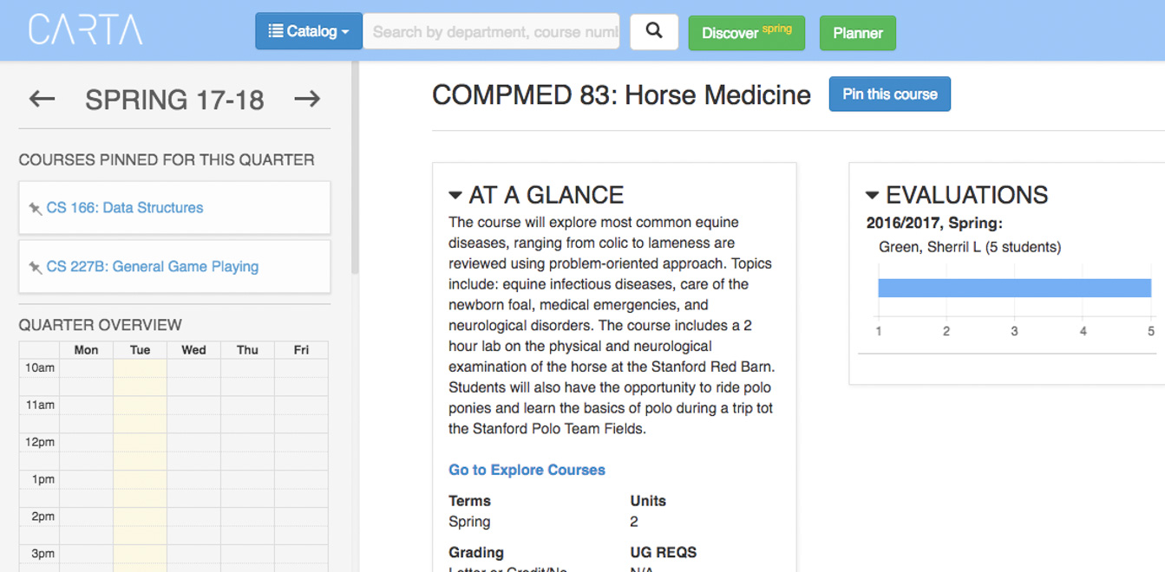The height and width of the screenshot is (572, 1165).
Task: Open the Discover spring page
Action: point(746,33)
